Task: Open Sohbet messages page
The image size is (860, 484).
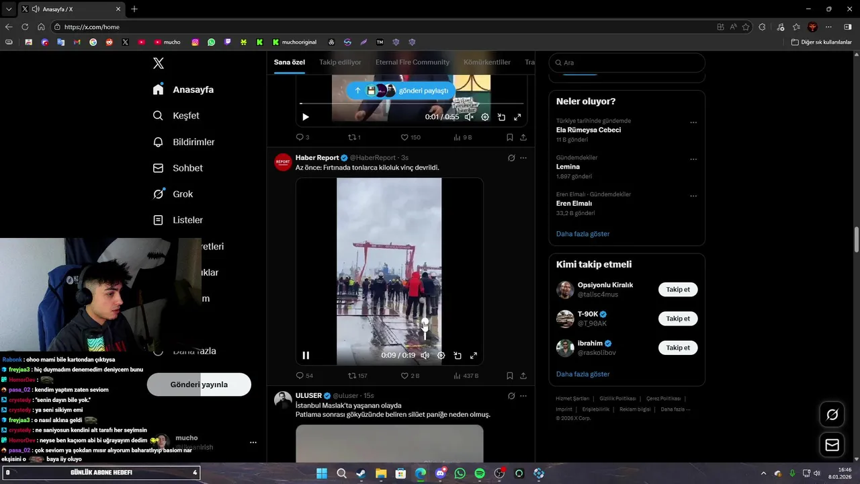Action: 177,168
